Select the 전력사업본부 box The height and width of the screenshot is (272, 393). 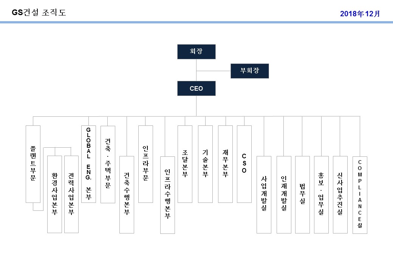pos(71,194)
